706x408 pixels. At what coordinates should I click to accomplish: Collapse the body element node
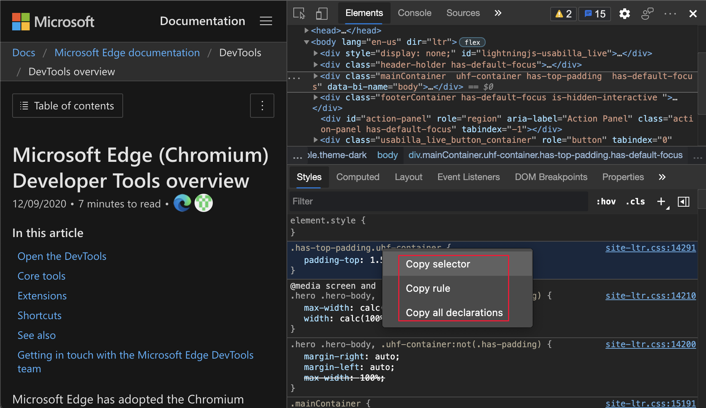[x=307, y=42]
